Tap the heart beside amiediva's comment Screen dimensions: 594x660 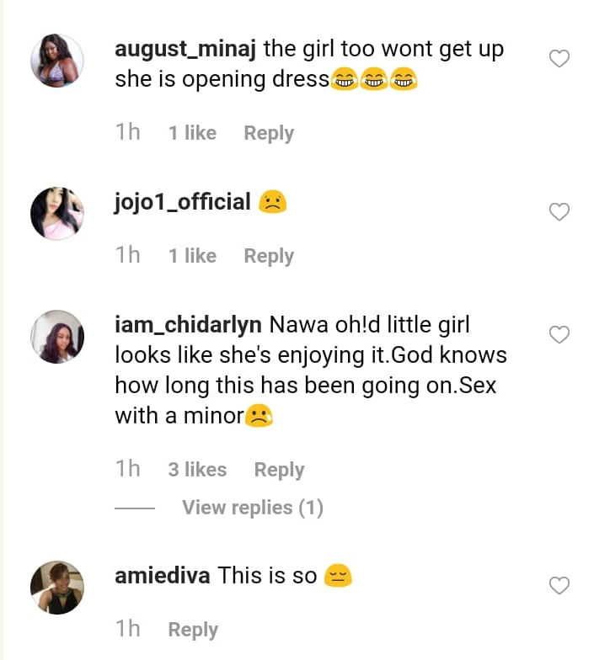pyautogui.click(x=559, y=586)
